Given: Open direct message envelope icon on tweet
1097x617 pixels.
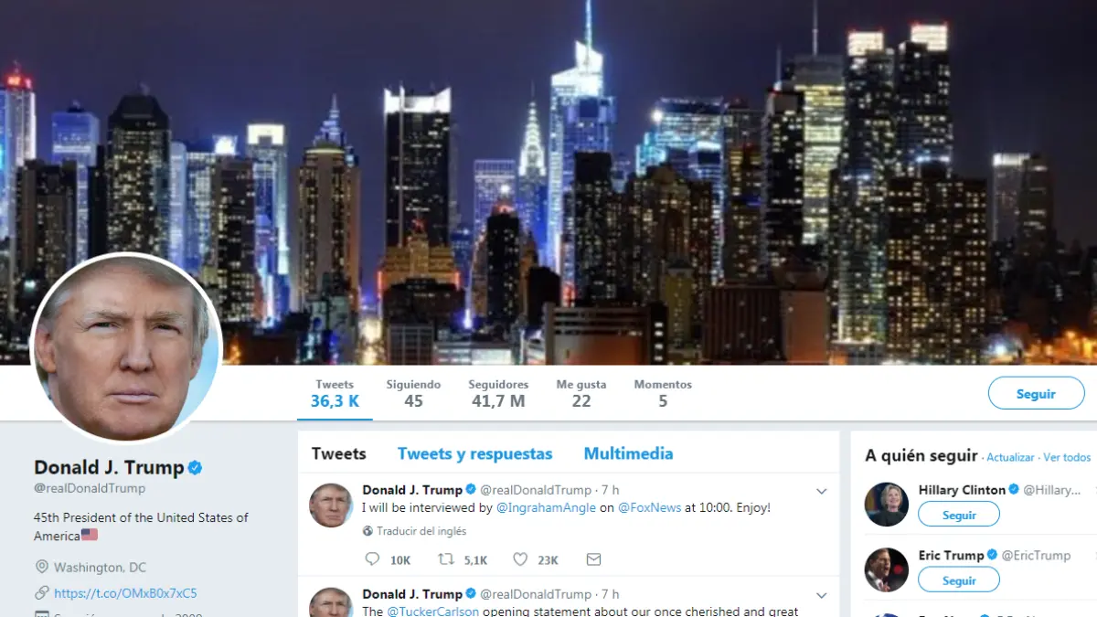Looking at the screenshot, I should point(593,559).
